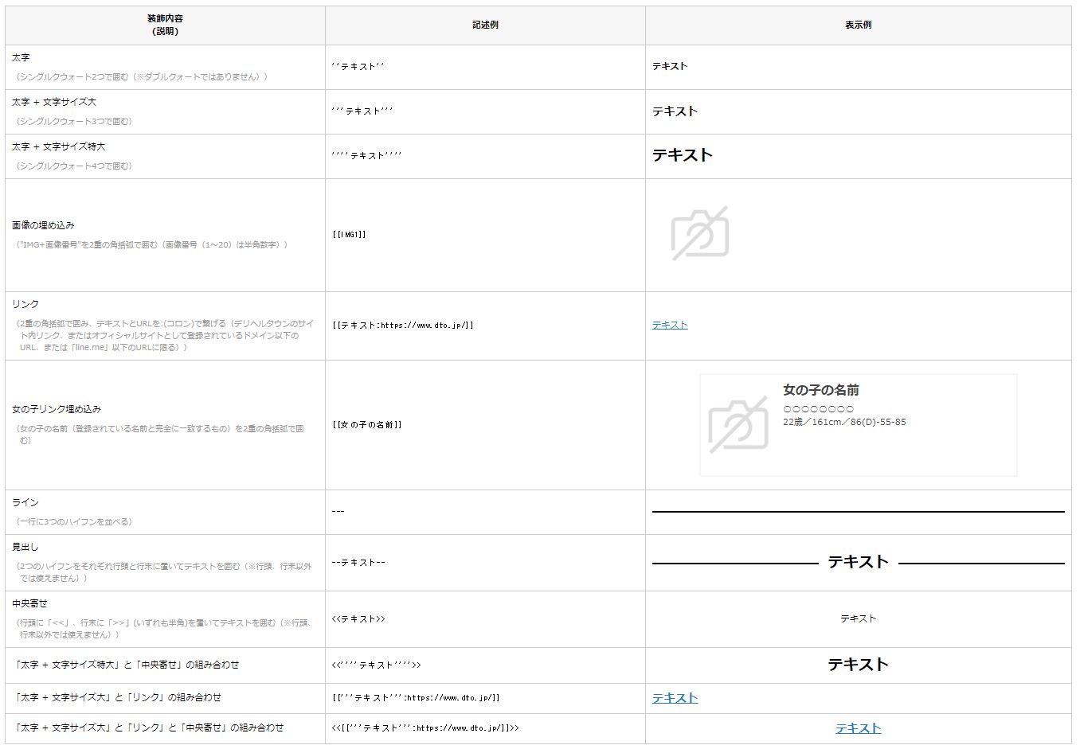Click the 中央寄せ row label

tap(29, 603)
